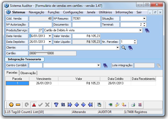Restore the inner form window
Screen dimensions: 168x119
coord(155,12)
